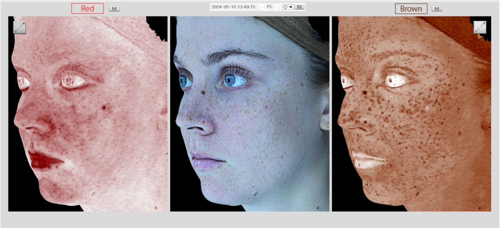Screen dimensions: 500x228
Task: Click the center color face photo
Action: pos(250,125)
